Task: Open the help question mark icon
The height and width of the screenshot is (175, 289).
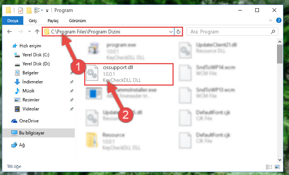Action: (279, 20)
